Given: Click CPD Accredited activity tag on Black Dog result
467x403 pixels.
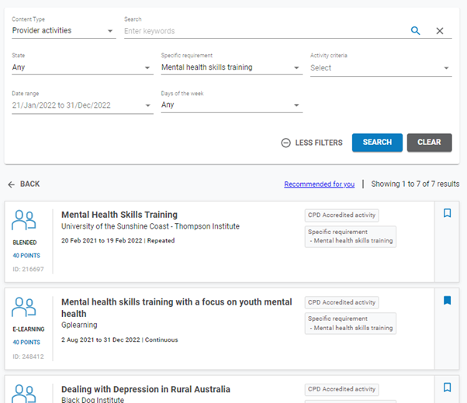Looking at the screenshot, I should tap(341, 389).
